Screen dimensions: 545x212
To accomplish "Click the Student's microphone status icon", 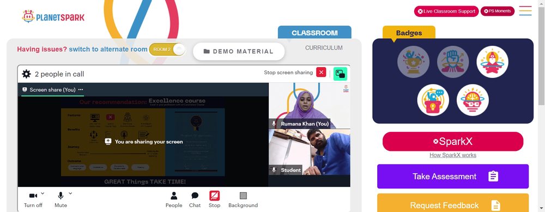I will (x=274, y=170).
